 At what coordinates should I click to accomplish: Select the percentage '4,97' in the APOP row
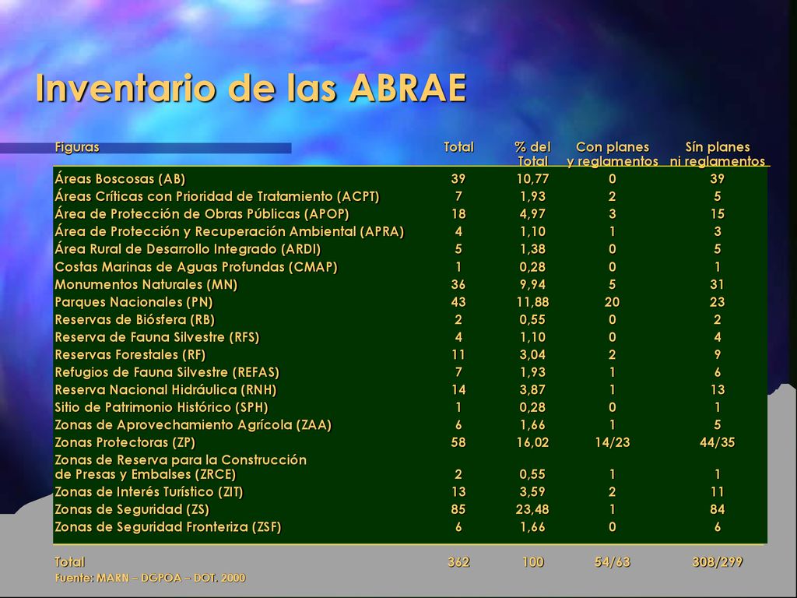(532, 214)
